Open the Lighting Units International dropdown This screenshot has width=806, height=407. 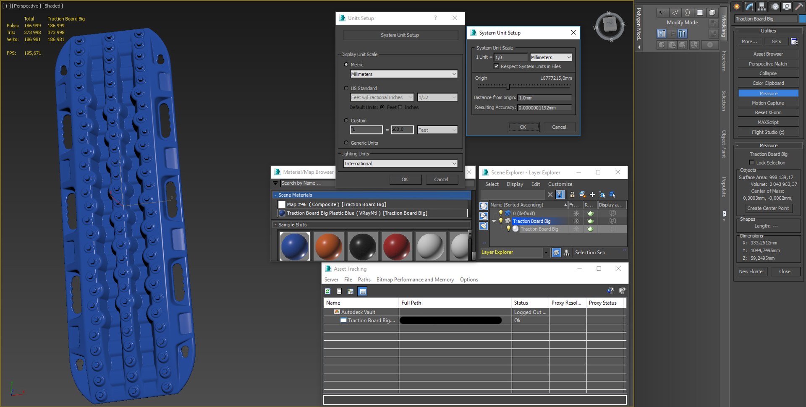click(x=400, y=164)
